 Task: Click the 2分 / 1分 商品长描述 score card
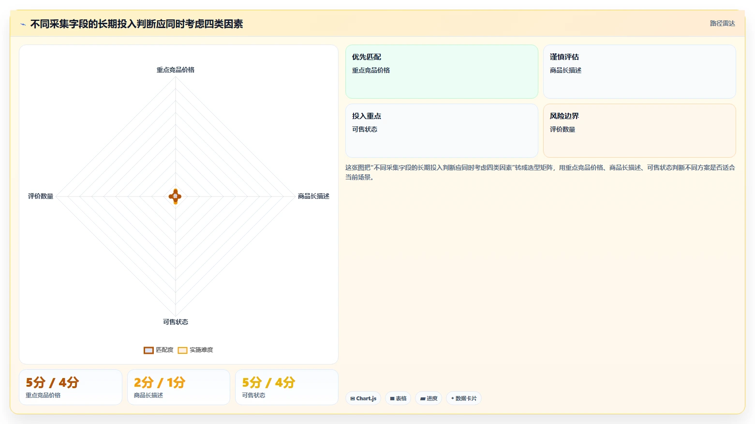pyautogui.click(x=178, y=387)
